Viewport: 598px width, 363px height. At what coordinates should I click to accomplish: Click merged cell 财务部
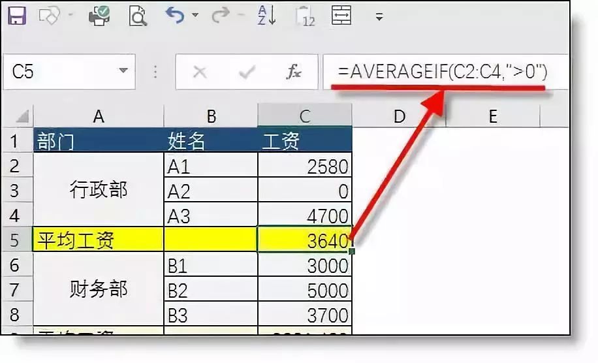coord(99,289)
